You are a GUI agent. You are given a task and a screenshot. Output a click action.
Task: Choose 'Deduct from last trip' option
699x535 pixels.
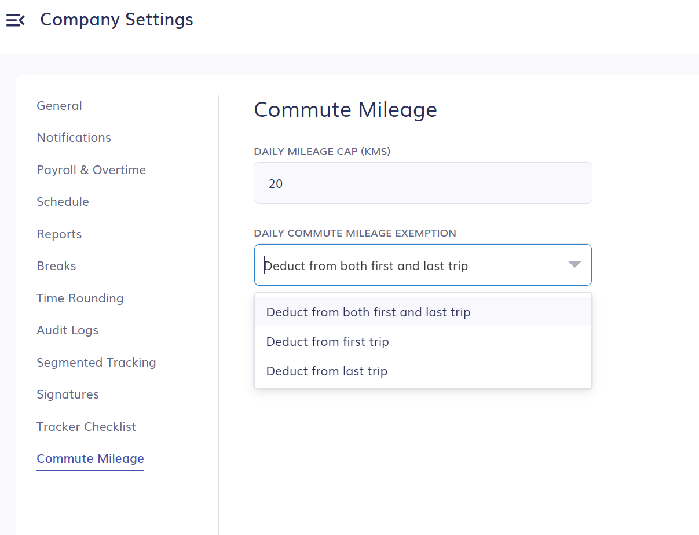coord(327,371)
